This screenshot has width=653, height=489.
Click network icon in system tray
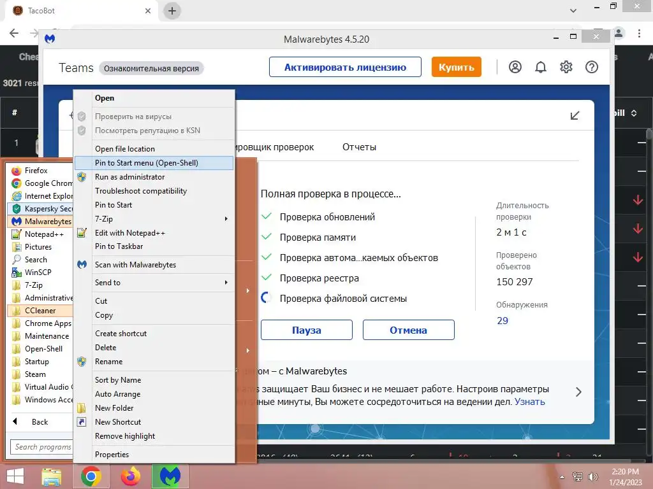click(578, 477)
